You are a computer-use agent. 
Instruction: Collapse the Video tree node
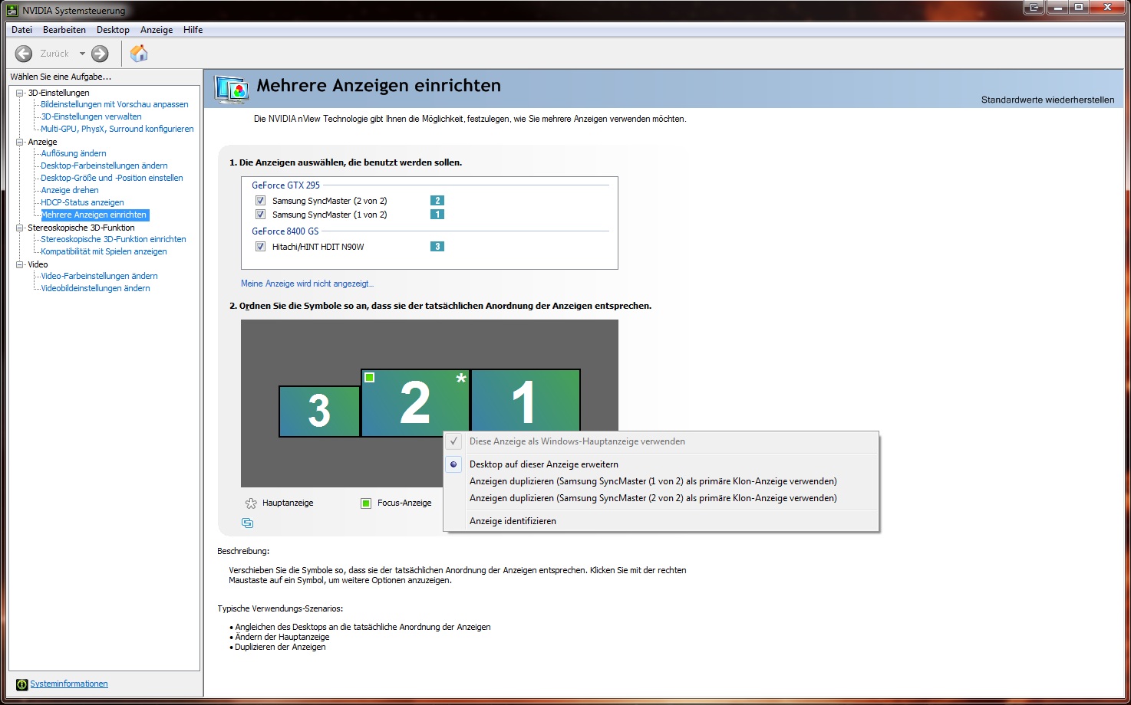pos(20,264)
